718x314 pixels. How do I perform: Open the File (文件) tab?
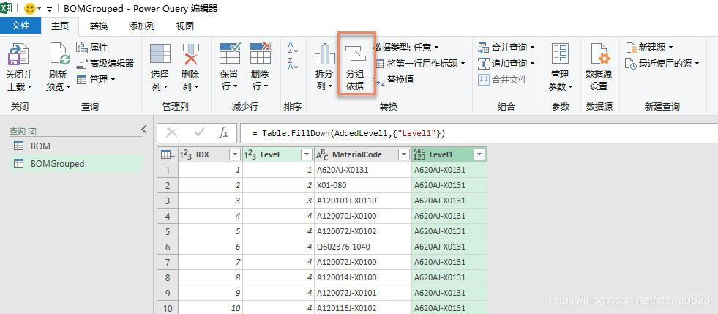(x=20, y=26)
